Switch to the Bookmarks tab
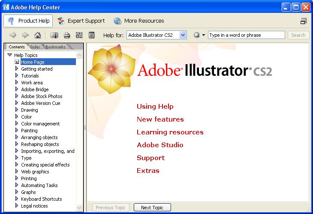The width and height of the screenshot is (313, 214). tap(55, 47)
